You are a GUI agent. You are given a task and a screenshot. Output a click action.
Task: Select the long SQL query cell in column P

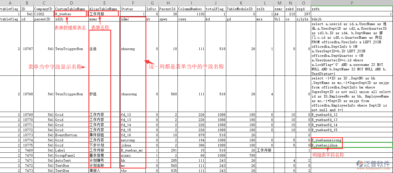(x=352, y=49)
